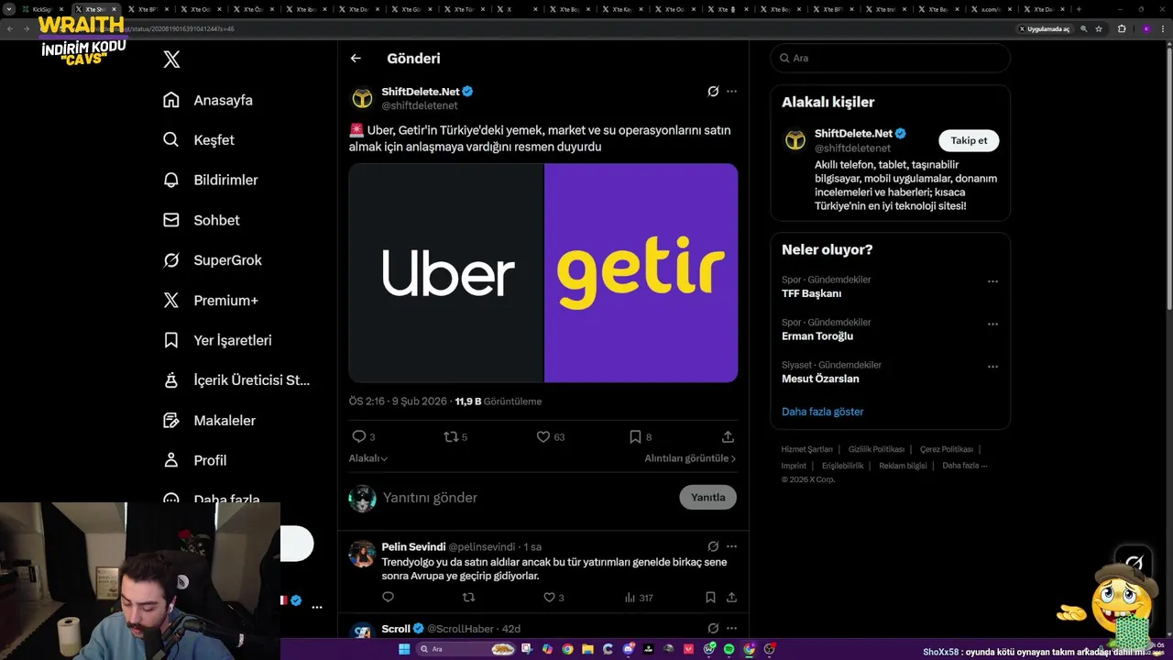The height and width of the screenshot is (660, 1173).
Task: View analytics 317 on Pelin Sevindi's reply
Action: 639,598
